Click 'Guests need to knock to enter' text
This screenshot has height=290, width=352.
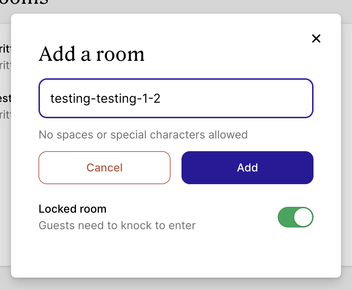[117, 225]
